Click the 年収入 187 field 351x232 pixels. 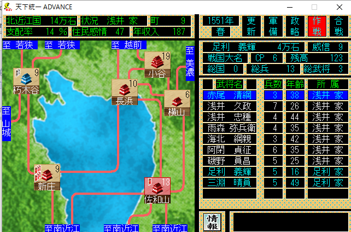pyautogui.click(x=162, y=32)
